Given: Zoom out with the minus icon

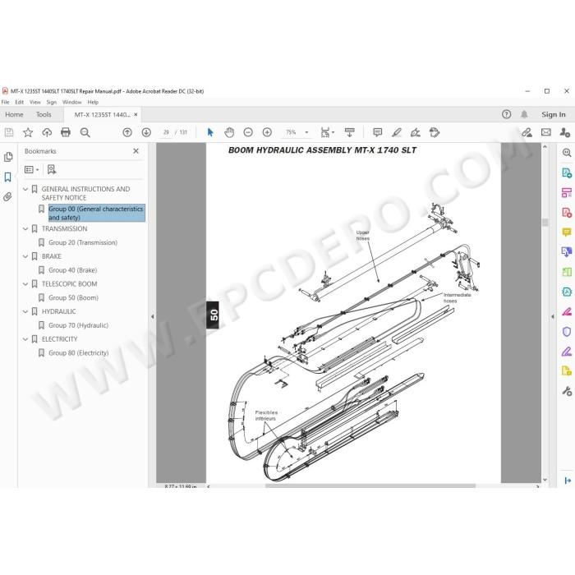Looking at the screenshot, I should (x=248, y=132).
